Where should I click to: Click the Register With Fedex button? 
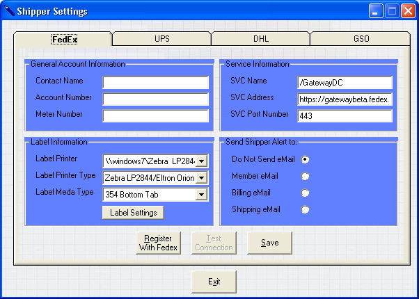[x=158, y=243]
